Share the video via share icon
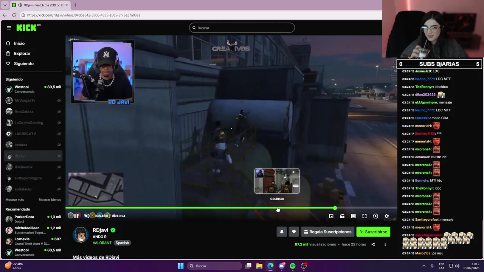This screenshot has width=484, height=272. (373, 244)
